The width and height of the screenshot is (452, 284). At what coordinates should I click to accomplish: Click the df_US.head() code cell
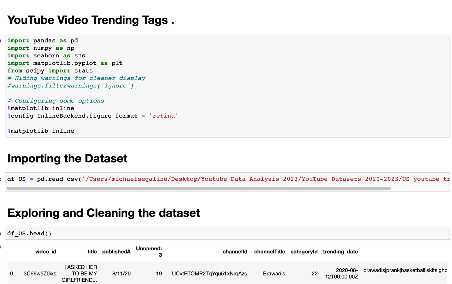[227, 233]
